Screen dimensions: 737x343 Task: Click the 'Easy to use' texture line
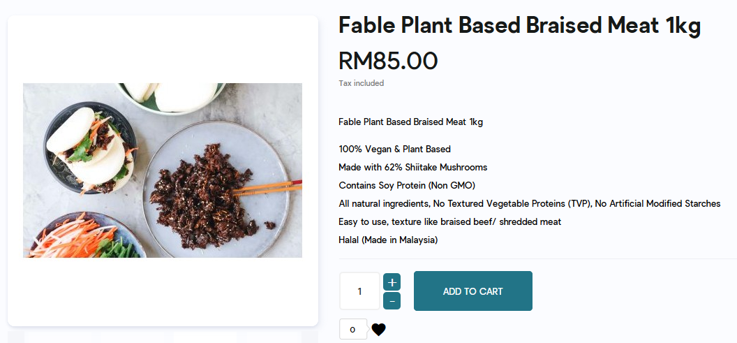click(x=449, y=221)
